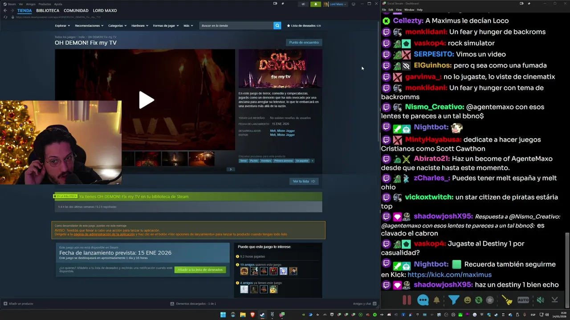This screenshot has width=570, height=320.
Task: Toggle the AUTO button in Social Stream
Action: click(523, 300)
